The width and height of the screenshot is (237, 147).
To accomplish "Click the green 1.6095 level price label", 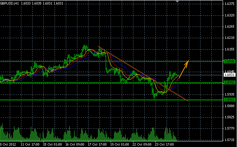I will (230, 62).
